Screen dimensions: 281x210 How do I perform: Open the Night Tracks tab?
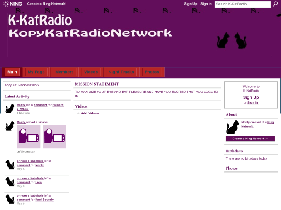pos(121,72)
